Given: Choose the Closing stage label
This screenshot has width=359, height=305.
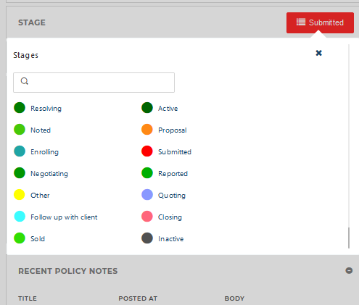Looking at the screenshot, I should click(170, 217).
